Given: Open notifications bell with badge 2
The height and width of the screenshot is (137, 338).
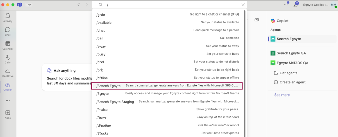Looking at the screenshot, I should coord(295,5).
